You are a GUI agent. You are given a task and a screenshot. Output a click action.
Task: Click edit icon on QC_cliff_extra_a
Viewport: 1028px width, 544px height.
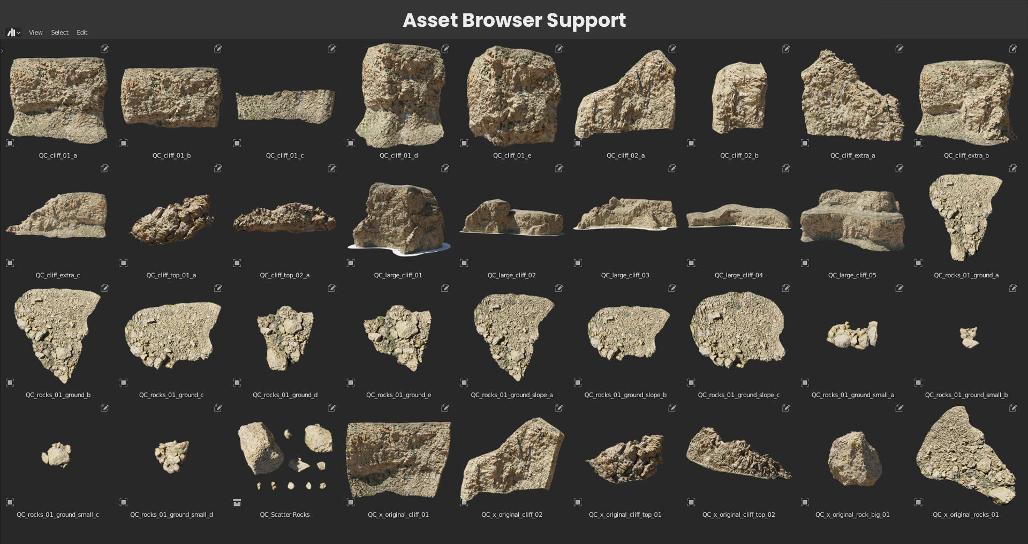tap(899, 49)
